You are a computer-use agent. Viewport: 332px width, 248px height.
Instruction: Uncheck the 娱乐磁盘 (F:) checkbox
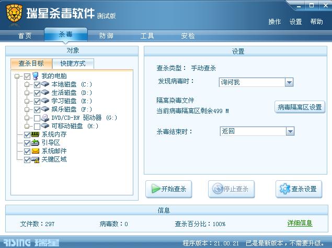tap(37, 109)
